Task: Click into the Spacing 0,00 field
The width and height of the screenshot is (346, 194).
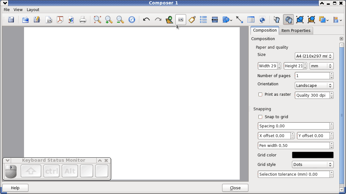Action: pyautogui.click(x=294, y=126)
